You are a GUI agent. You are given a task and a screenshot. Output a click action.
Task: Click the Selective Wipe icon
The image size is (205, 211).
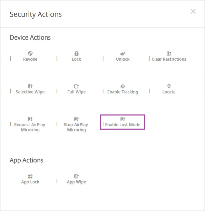point(30,86)
